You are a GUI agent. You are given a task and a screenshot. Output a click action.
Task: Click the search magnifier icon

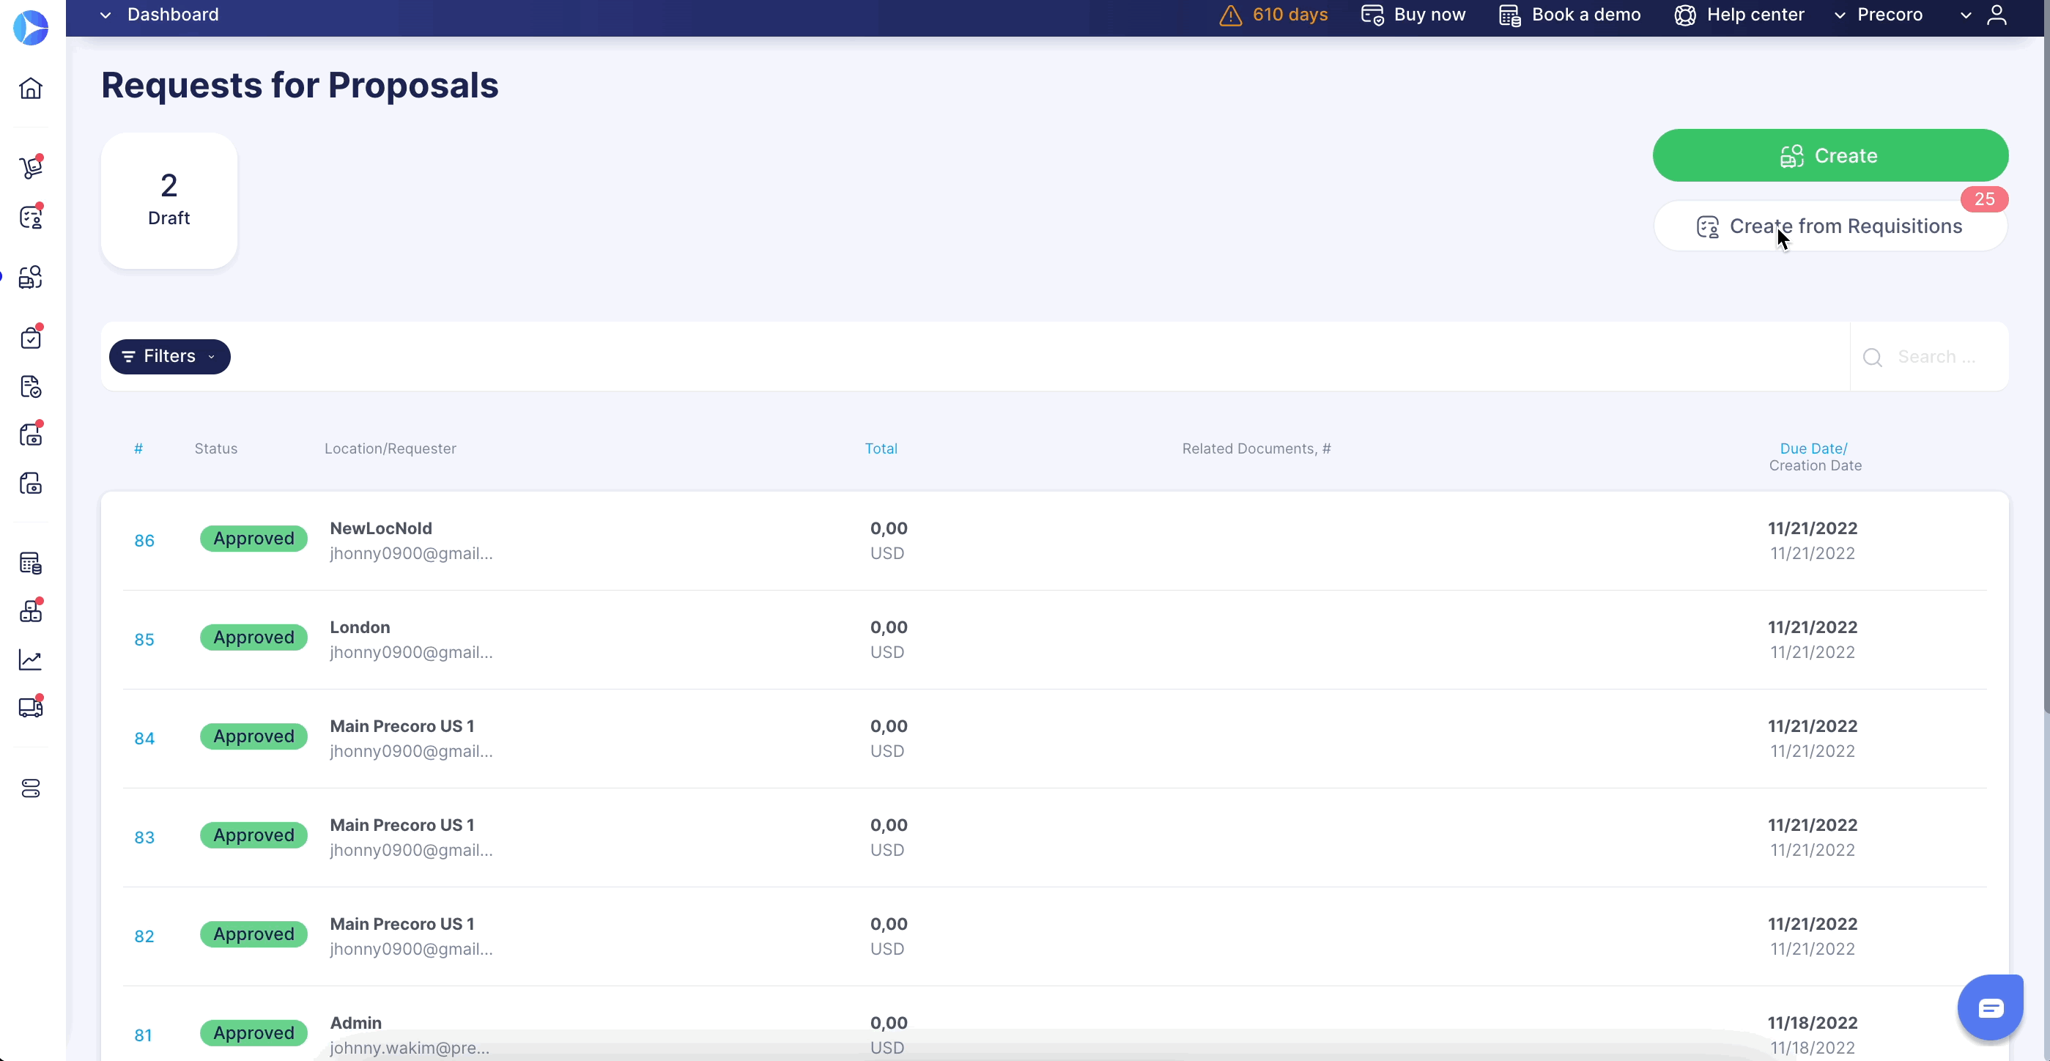point(1873,358)
